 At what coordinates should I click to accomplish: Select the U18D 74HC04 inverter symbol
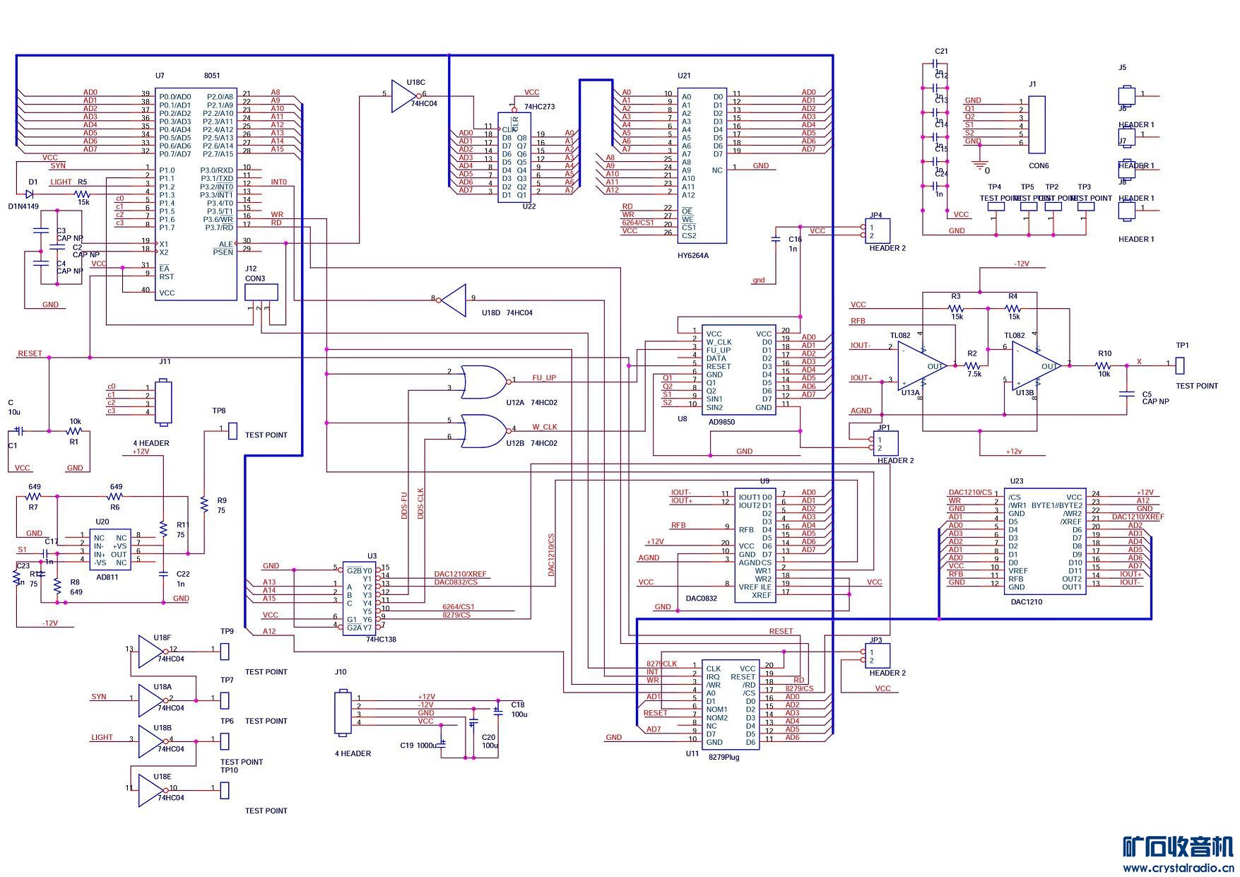(452, 300)
